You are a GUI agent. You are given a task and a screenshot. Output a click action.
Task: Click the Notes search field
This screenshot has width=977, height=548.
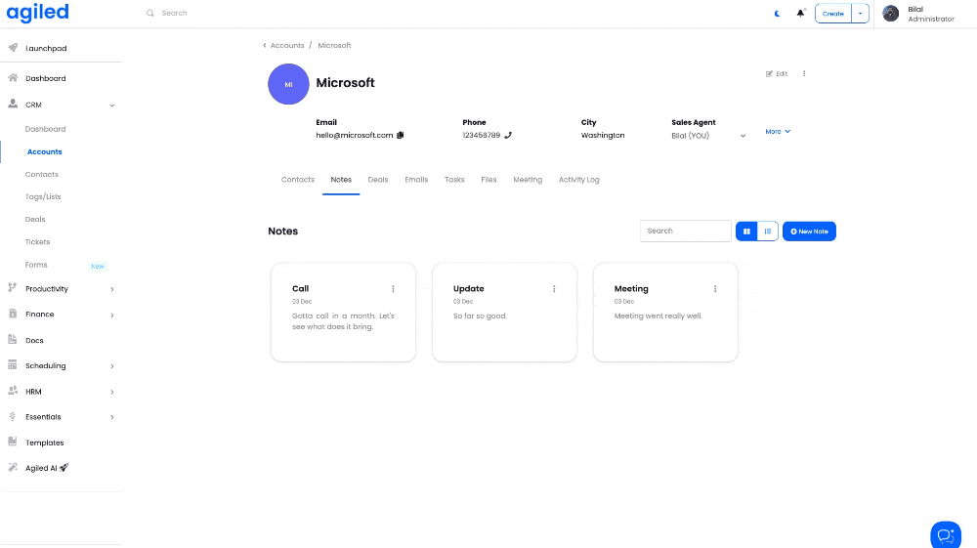(x=686, y=232)
